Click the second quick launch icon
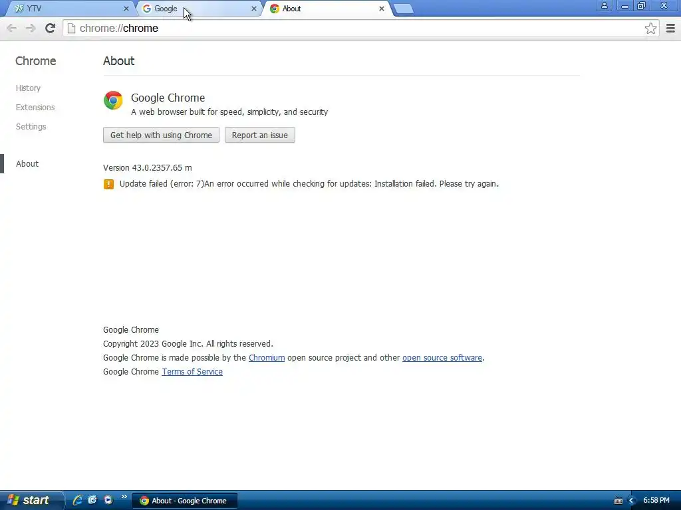The width and height of the screenshot is (681, 510). point(92,500)
